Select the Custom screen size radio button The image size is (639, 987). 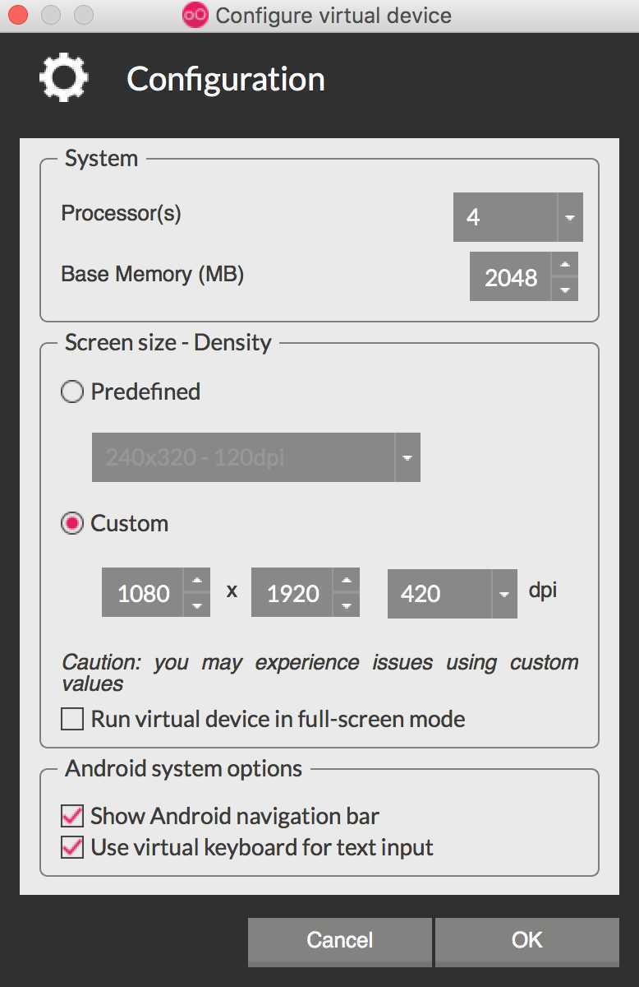[x=72, y=524]
